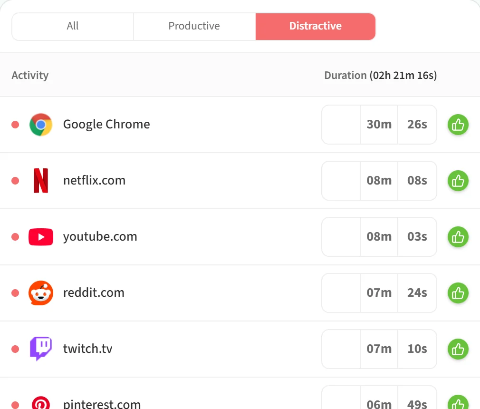
Task: Click the Netflix logo icon
Action: coord(41,181)
